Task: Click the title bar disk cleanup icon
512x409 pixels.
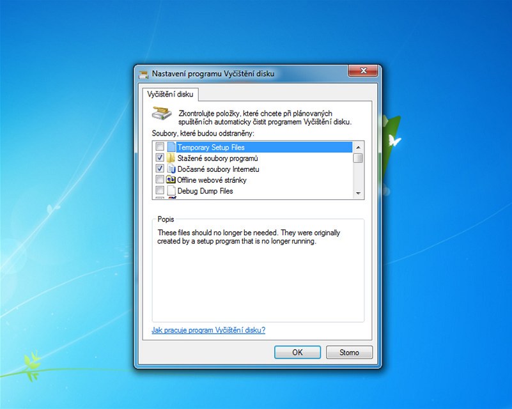Action: click(144, 73)
